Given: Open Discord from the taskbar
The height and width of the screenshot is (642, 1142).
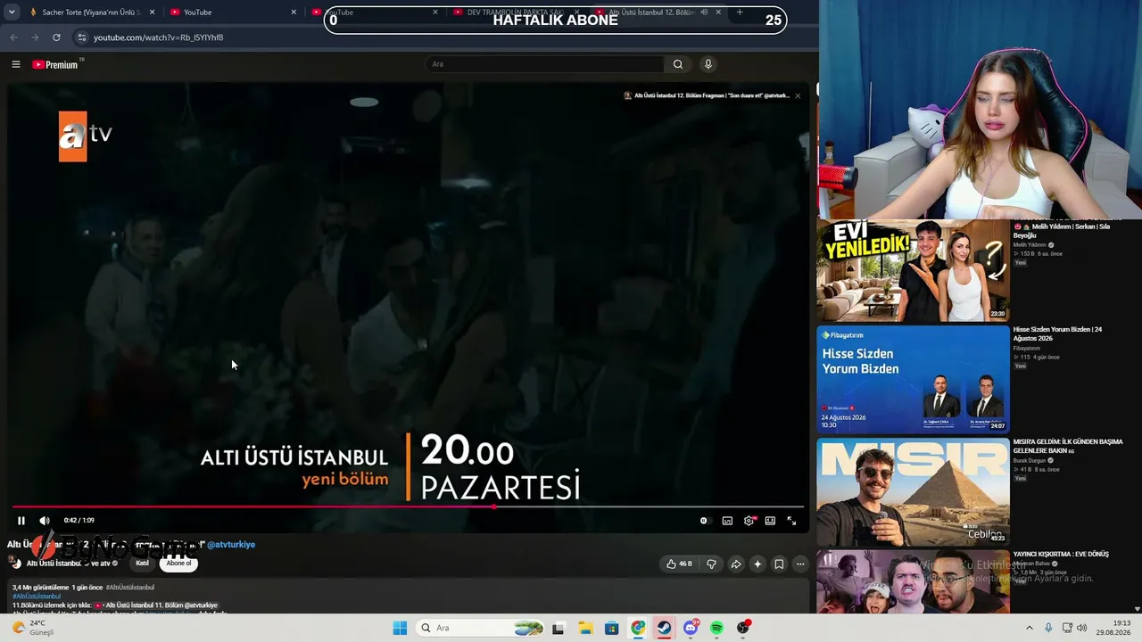Looking at the screenshot, I should pyautogui.click(x=691, y=628).
